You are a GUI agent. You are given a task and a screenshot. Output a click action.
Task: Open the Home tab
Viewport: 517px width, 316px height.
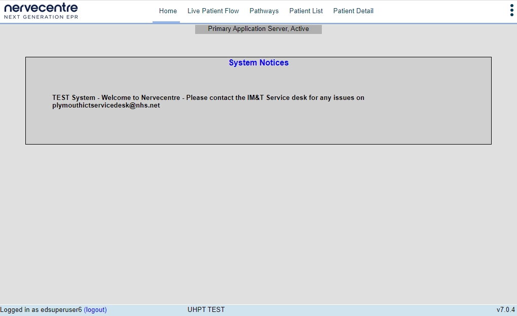pos(168,11)
